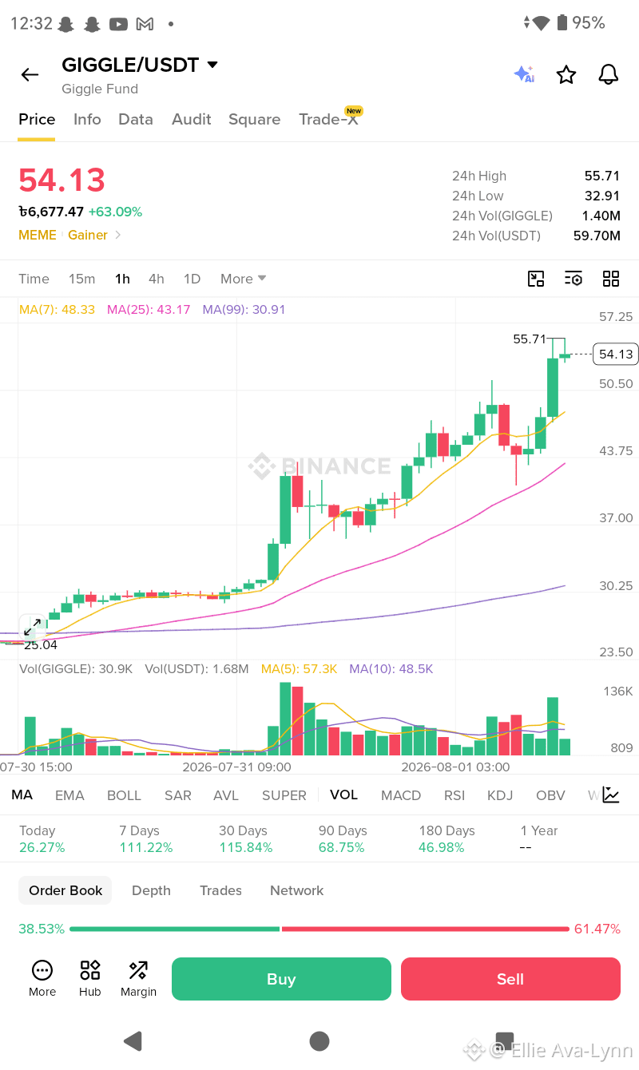Open the Order Book tab
The image size is (639, 1070).
point(65,890)
